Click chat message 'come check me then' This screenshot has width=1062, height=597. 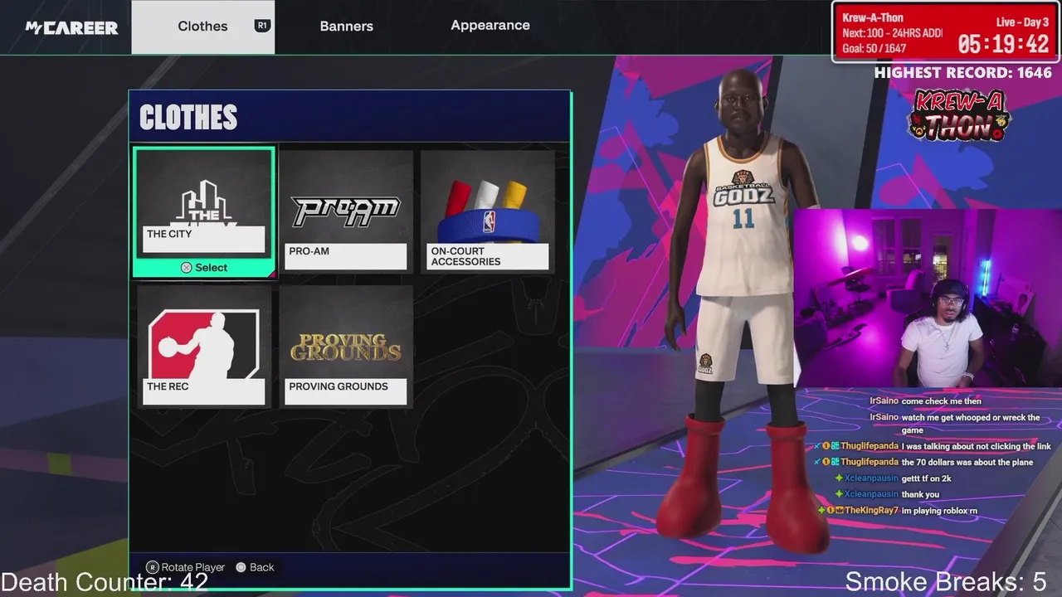(x=942, y=401)
